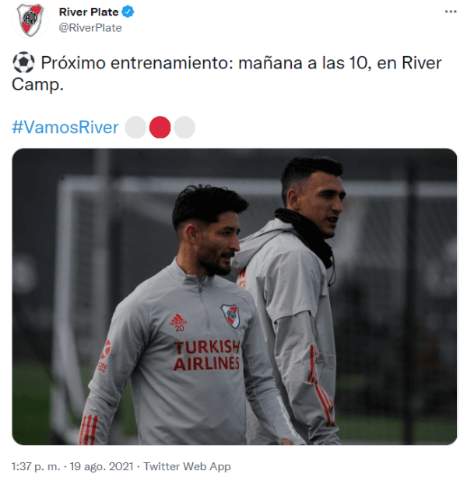The width and height of the screenshot is (467, 481).
Task: Click the @RiverPlate handle
Action: pos(90,28)
